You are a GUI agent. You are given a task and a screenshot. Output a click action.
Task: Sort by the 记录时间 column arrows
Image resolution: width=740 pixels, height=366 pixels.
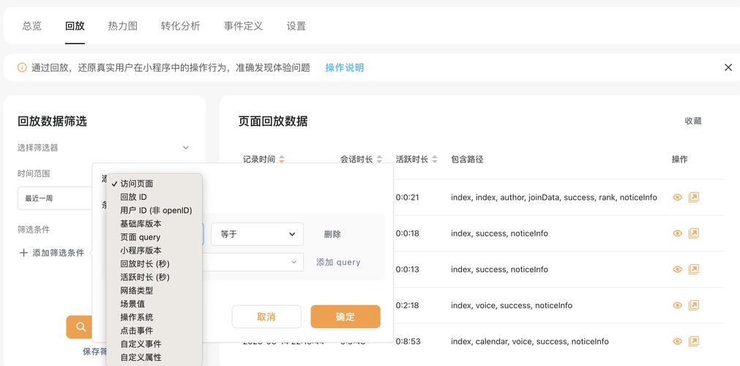coord(282,160)
